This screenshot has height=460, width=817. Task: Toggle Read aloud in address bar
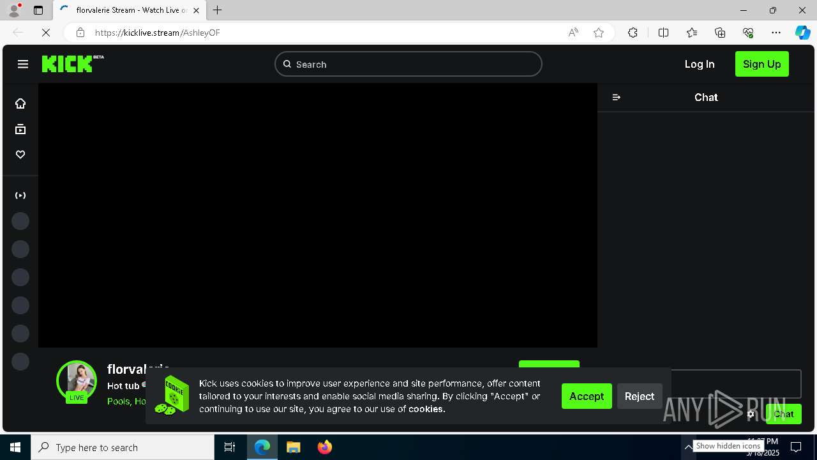[x=573, y=33]
